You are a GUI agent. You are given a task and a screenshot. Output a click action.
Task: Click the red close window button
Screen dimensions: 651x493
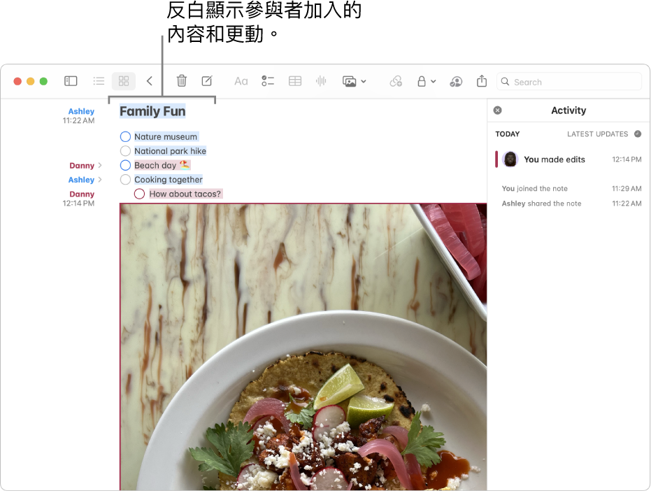click(x=17, y=81)
